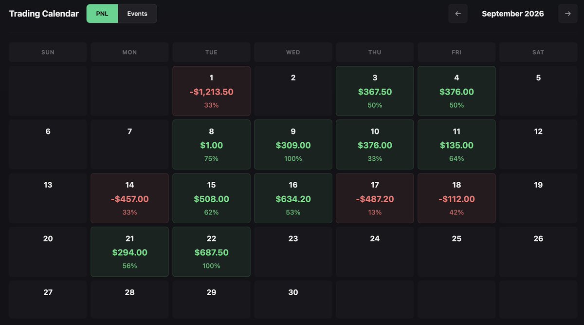Click the WED column header
584x325 pixels.
(x=293, y=52)
